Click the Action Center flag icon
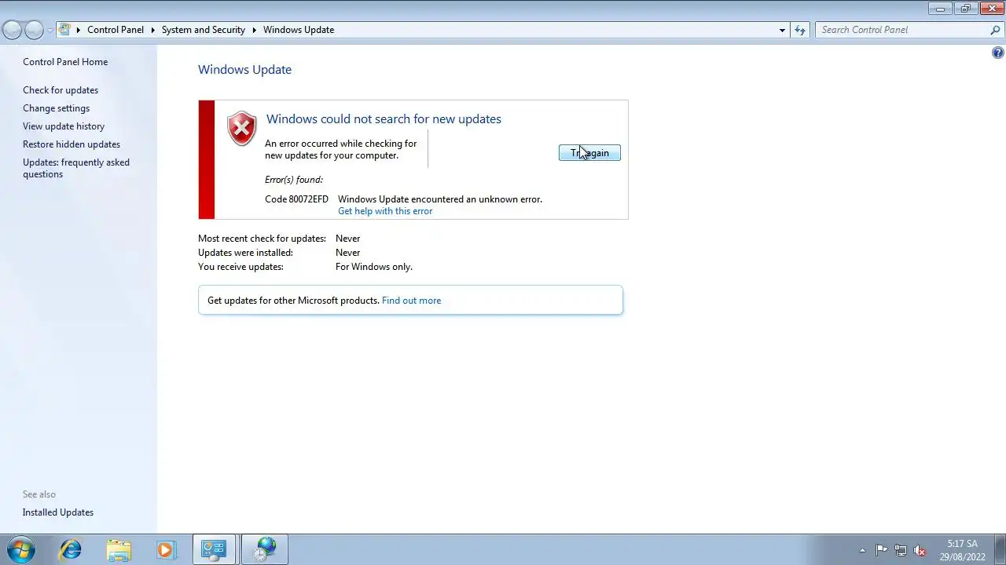The width and height of the screenshot is (1006, 565). [881, 550]
